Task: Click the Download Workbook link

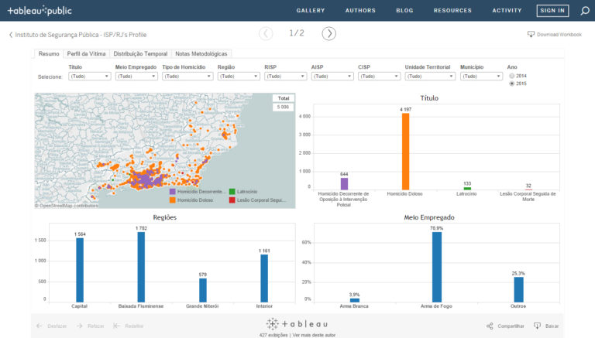Action: click(x=559, y=35)
